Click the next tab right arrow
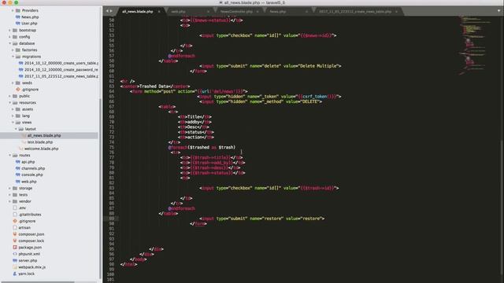Image resolution: width=504 pixels, height=283 pixels. pos(111,11)
